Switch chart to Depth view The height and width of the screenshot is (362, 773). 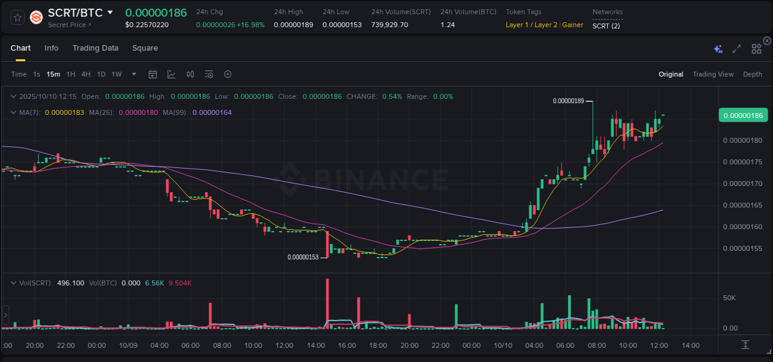click(752, 74)
